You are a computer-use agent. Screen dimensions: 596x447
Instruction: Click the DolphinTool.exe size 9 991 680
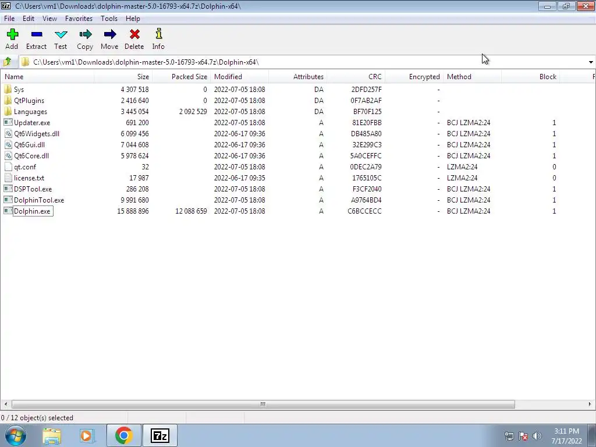pos(134,200)
